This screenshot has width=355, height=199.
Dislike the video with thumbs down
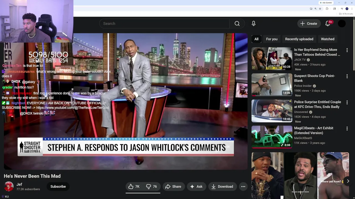point(152,187)
